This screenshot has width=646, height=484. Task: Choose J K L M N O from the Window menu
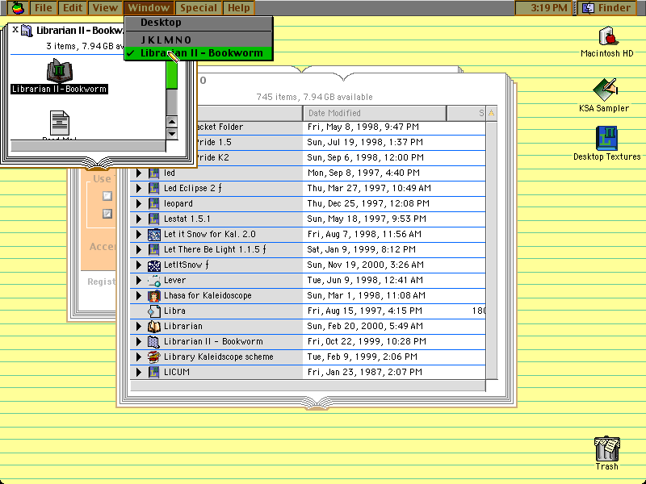tap(198, 40)
